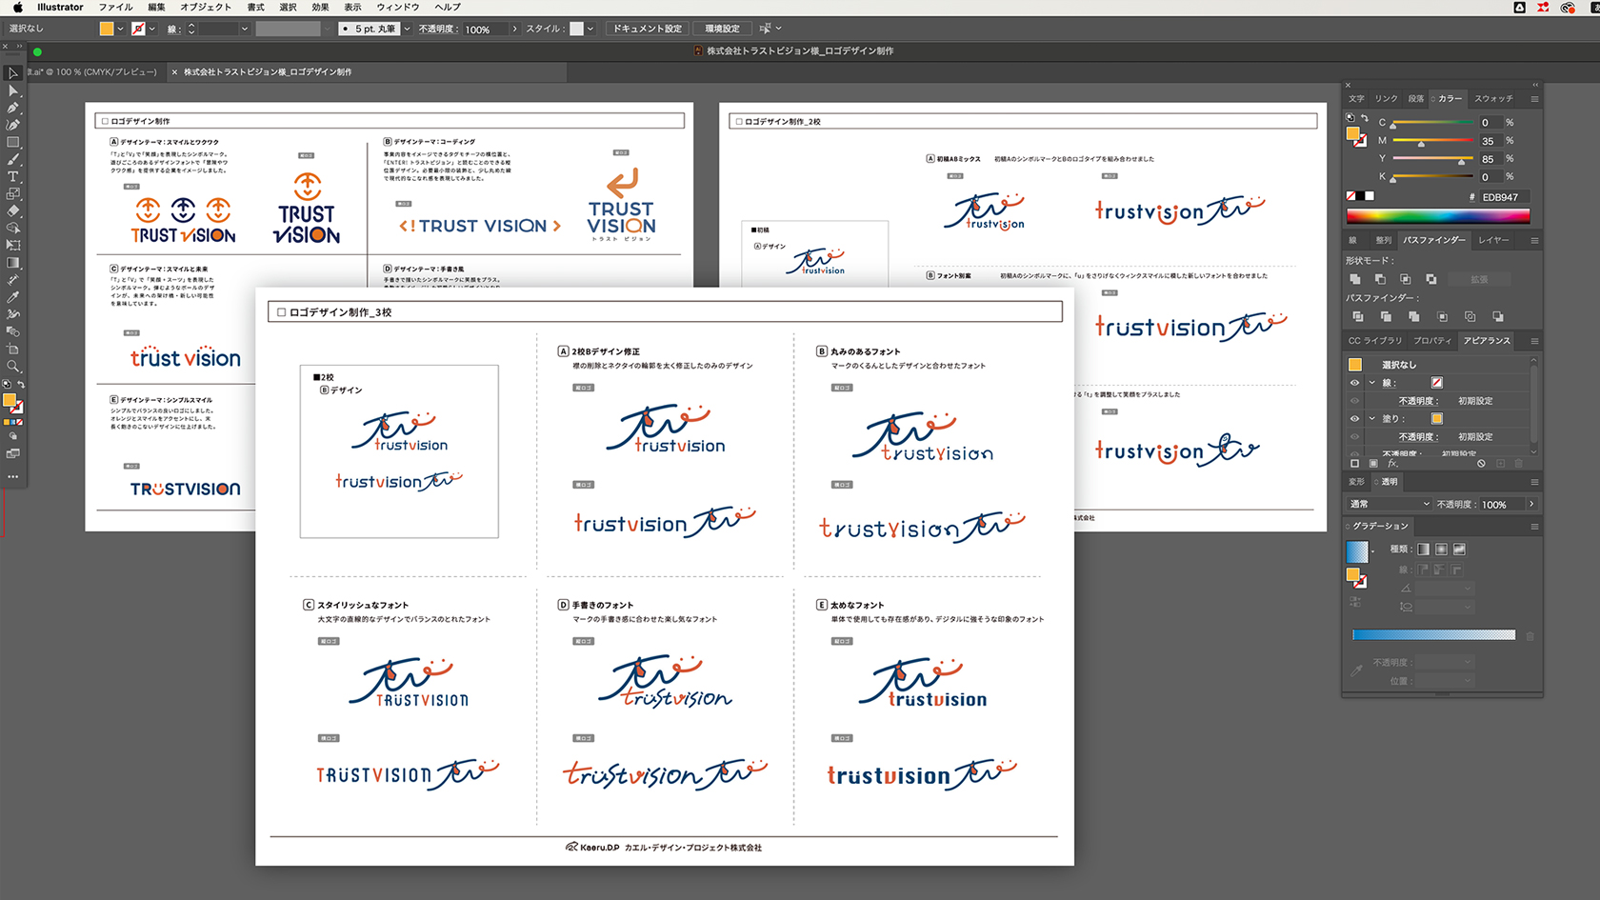Collapse the 塗り fill attribute row
The image size is (1600, 900).
point(1371,418)
